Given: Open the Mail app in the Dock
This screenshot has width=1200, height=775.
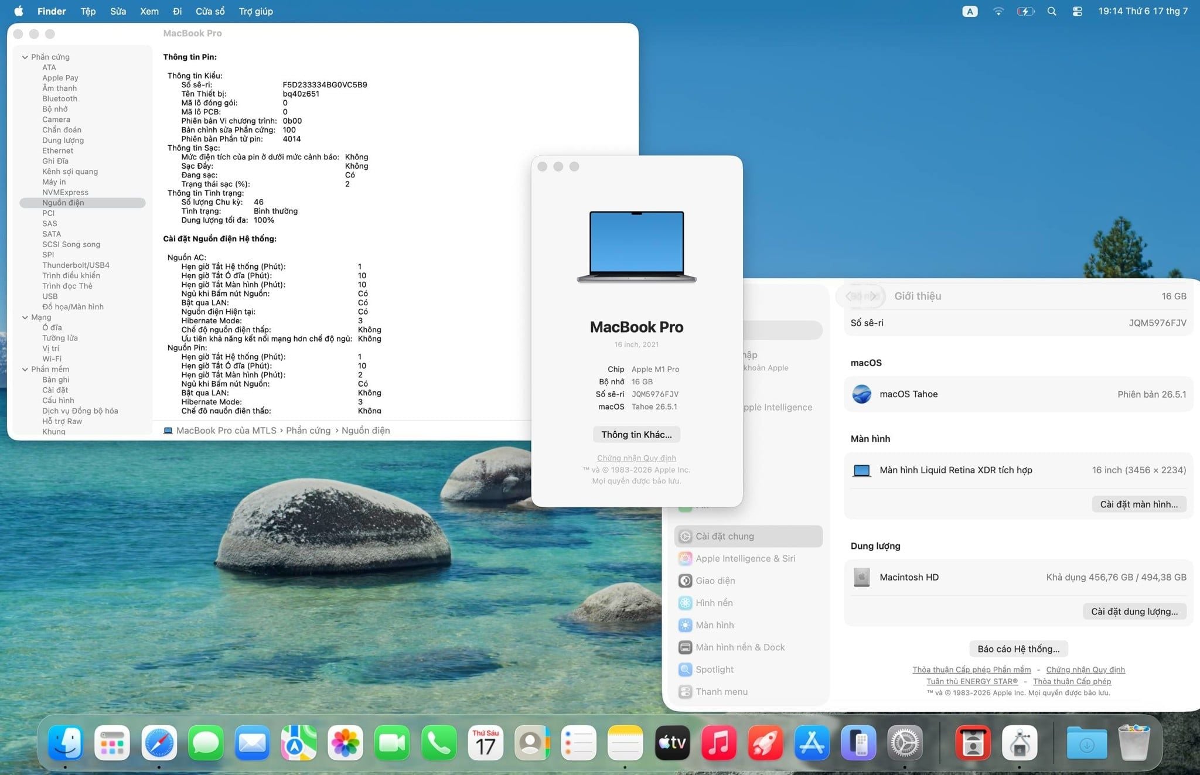Looking at the screenshot, I should click(252, 743).
